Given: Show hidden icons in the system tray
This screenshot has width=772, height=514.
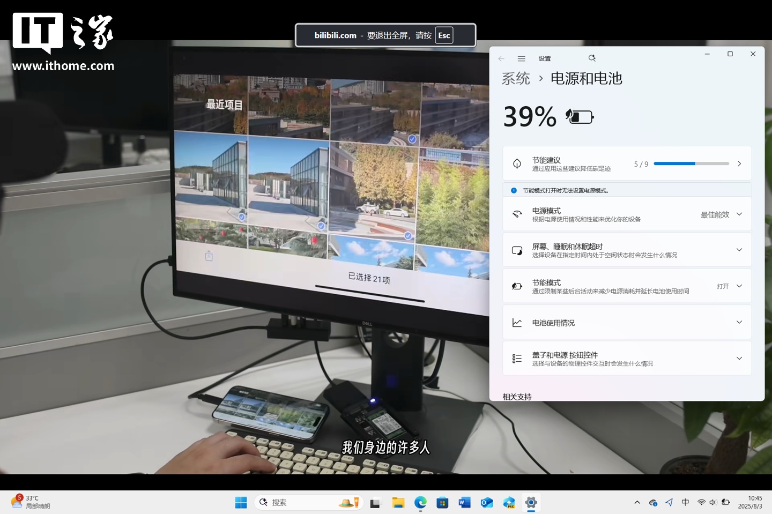Looking at the screenshot, I should click(637, 502).
